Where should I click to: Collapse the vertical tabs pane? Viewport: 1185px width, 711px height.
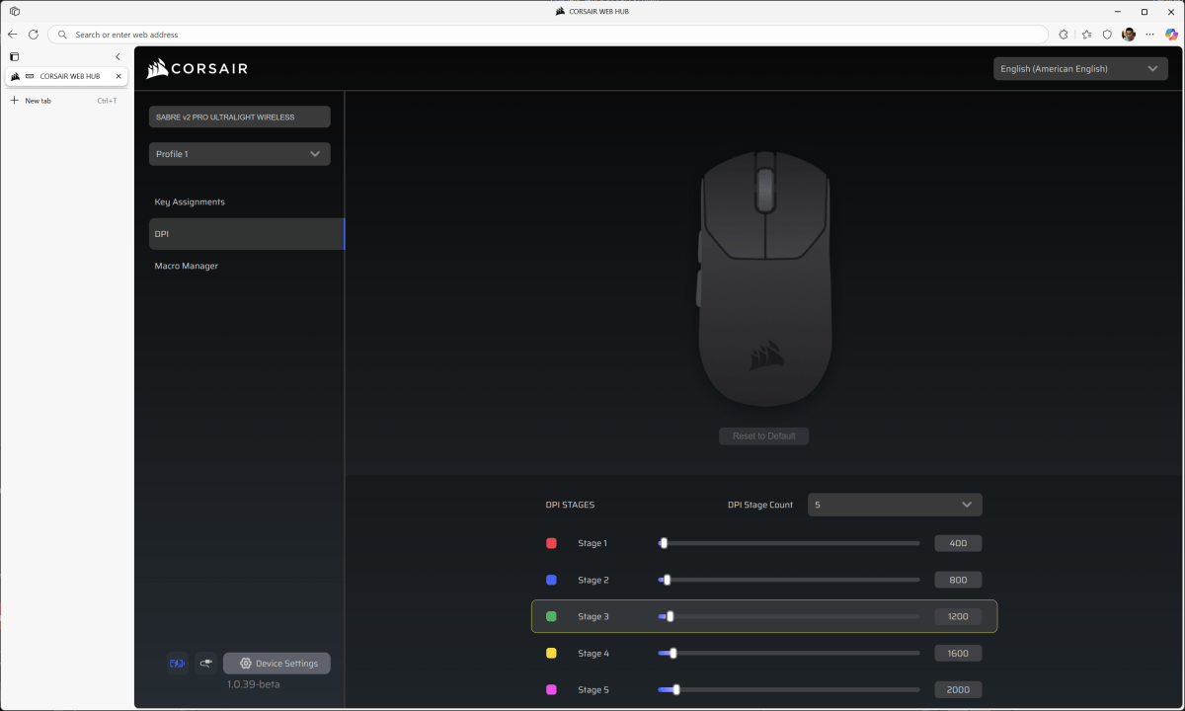tap(118, 57)
